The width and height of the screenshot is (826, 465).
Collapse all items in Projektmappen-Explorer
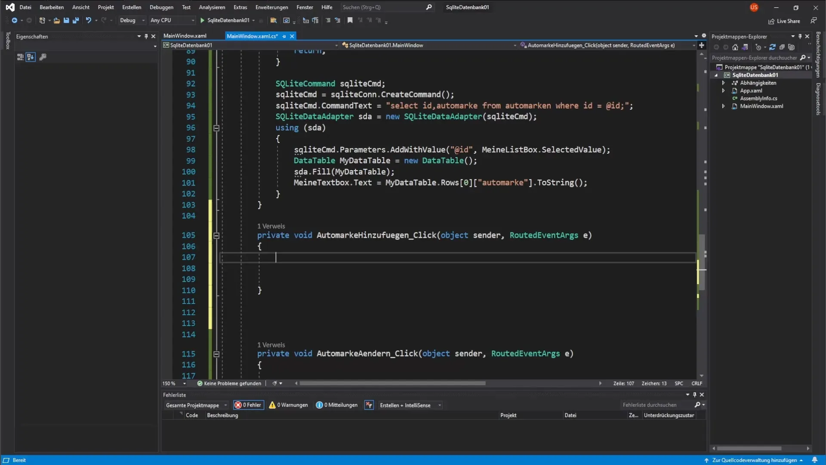[782, 47]
